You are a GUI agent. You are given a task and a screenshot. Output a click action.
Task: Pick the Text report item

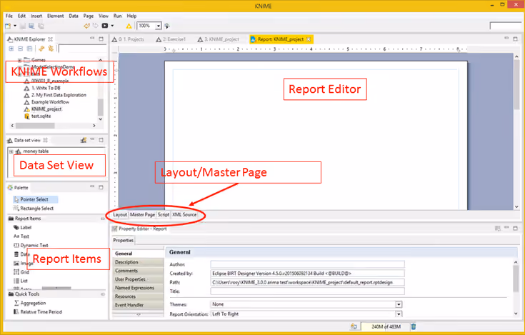click(25, 236)
